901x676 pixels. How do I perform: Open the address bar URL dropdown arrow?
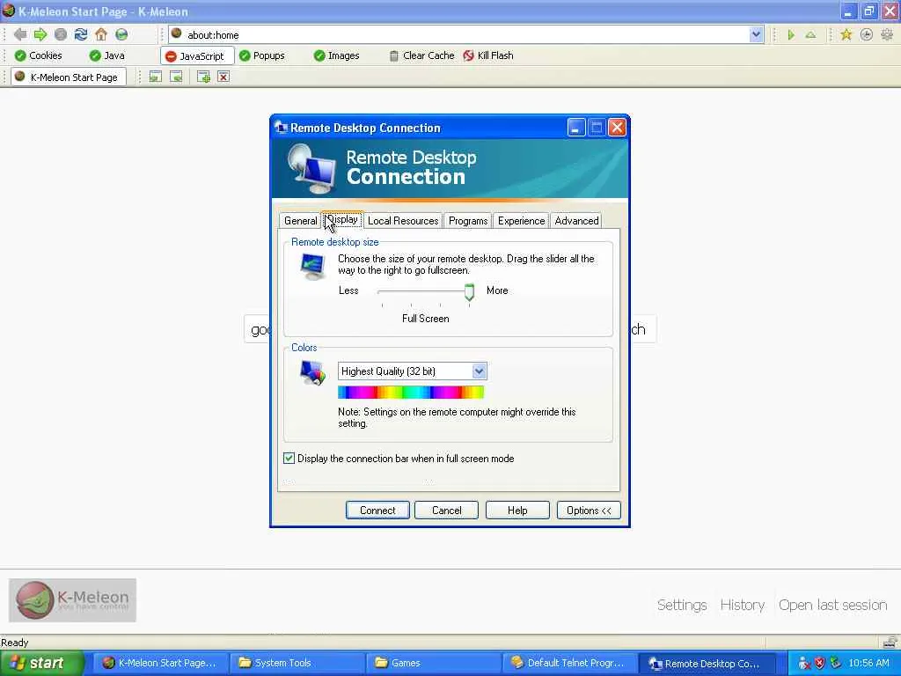[x=756, y=34]
